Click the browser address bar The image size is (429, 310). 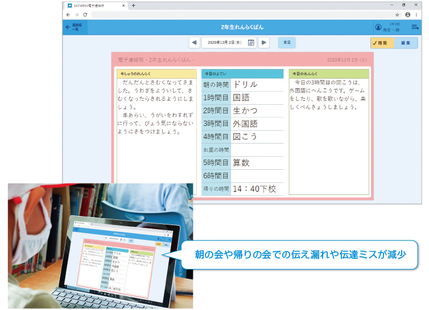pos(242,15)
